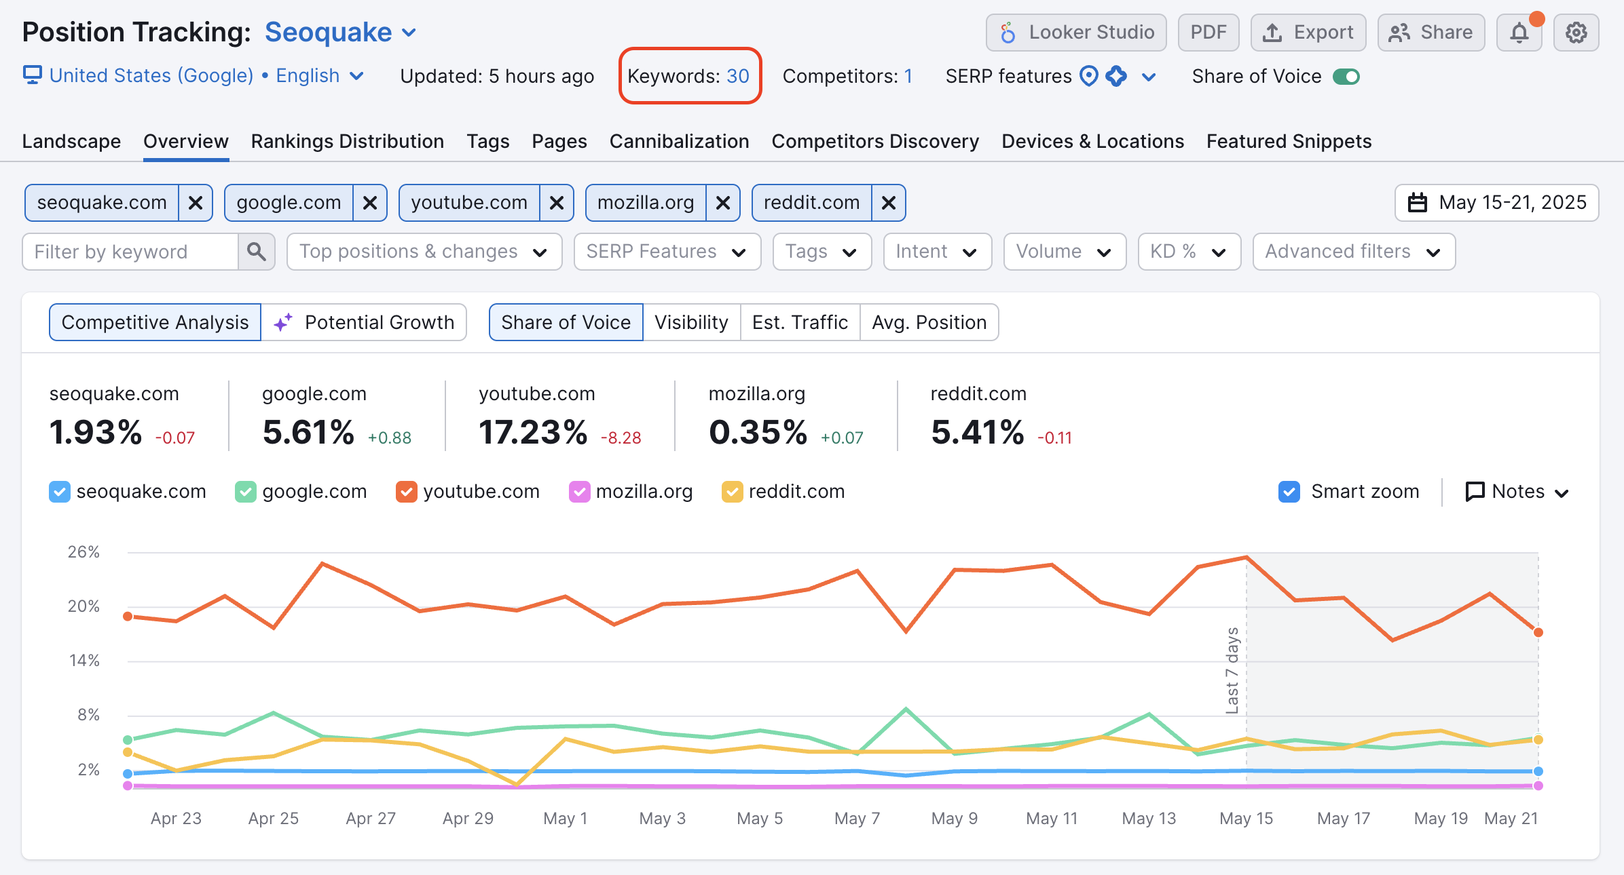Connect to Looker Studio
This screenshot has width=1624, height=875.
tap(1075, 32)
